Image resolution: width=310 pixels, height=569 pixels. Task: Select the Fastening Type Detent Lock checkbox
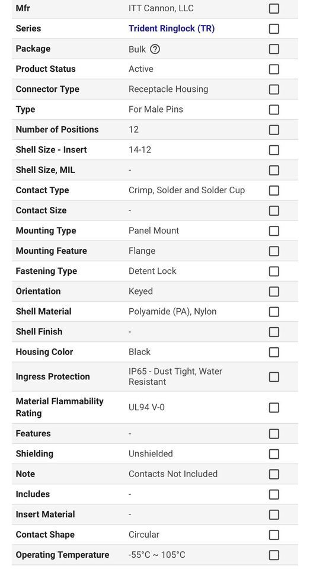[x=274, y=271]
